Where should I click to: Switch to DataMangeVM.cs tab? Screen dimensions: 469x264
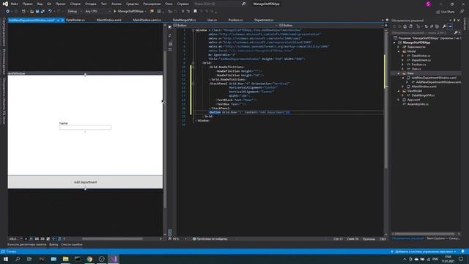click(184, 20)
